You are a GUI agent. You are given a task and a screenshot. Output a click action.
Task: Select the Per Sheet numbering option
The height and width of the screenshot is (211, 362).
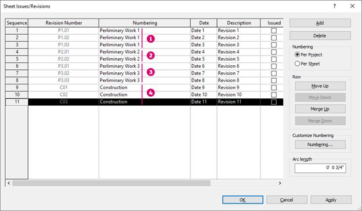tap(307, 64)
